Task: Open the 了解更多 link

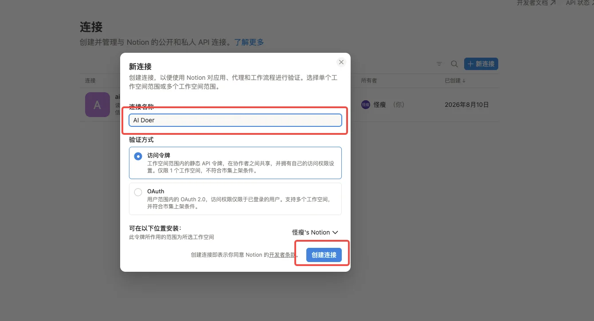Action: point(249,43)
